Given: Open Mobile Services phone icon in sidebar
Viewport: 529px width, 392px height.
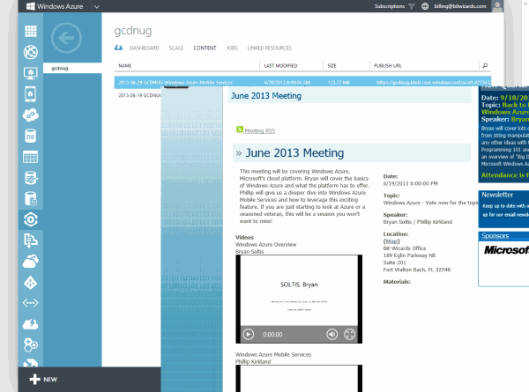Looking at the screenshot, I should 30,94.
